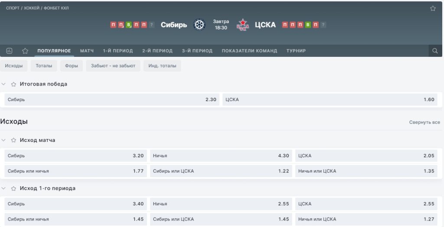Click the ЦСКА team name in the header

click(265, 25)
